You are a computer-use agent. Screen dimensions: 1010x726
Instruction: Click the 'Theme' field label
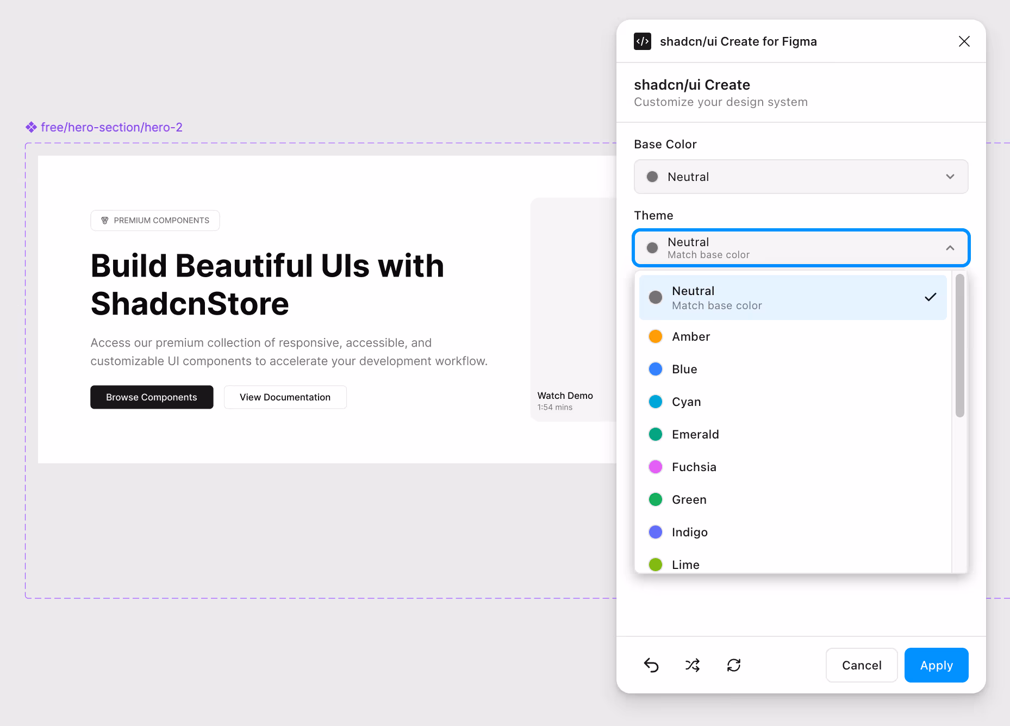[654, 216]
